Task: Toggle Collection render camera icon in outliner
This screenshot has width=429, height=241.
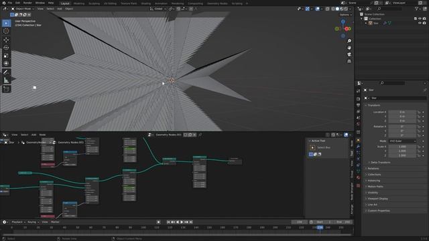Action: pyautogui.click(x=424, y=19)
